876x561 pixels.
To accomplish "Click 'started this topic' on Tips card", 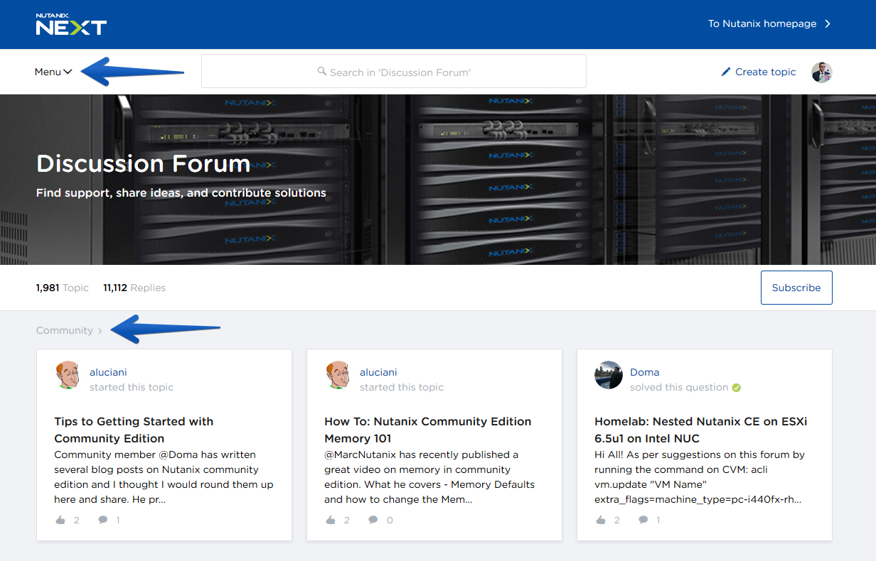I will 132,387.
